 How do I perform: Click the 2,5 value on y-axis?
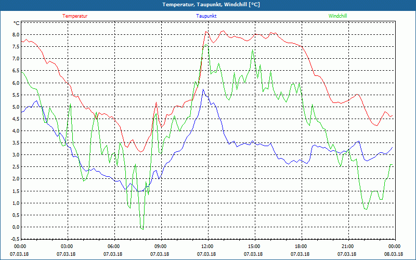pos(16,167)
